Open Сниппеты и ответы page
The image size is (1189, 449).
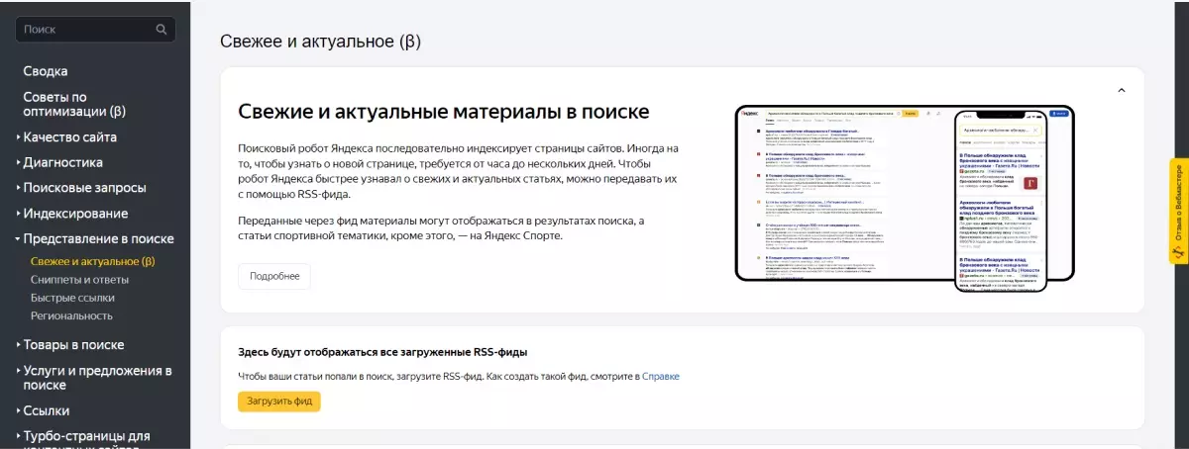click(x=79, y=280)
